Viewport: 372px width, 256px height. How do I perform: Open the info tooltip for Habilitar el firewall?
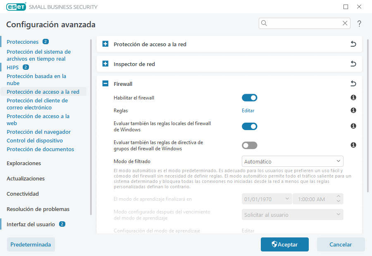[x=353, y=97]
